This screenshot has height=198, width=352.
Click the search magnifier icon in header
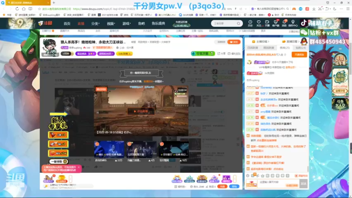click(238, 23)
